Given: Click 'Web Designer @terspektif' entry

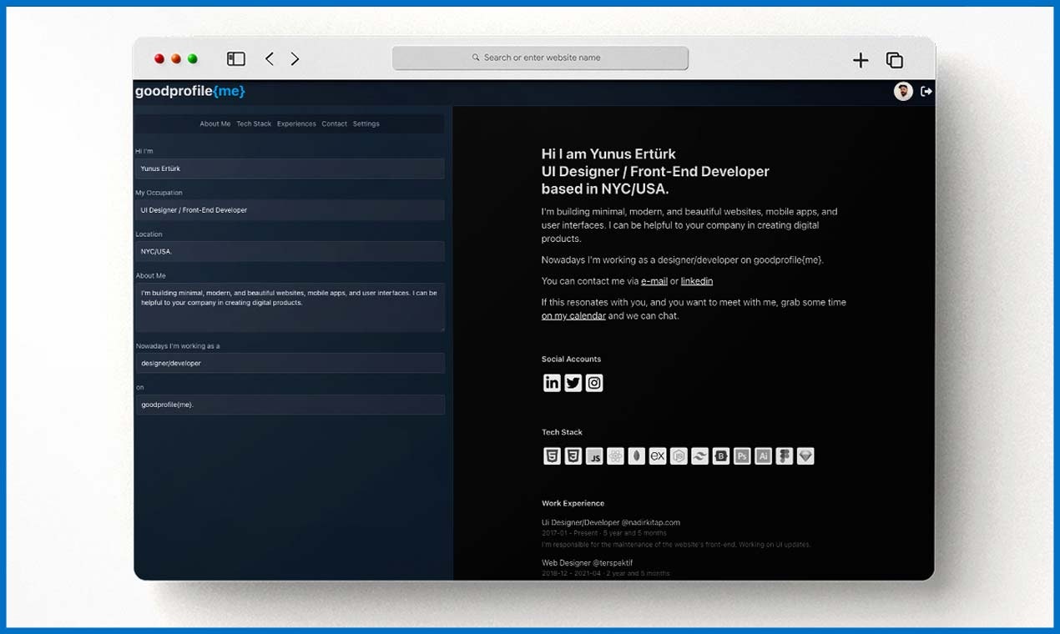Looking at the screenshot, I should [588, 563].
